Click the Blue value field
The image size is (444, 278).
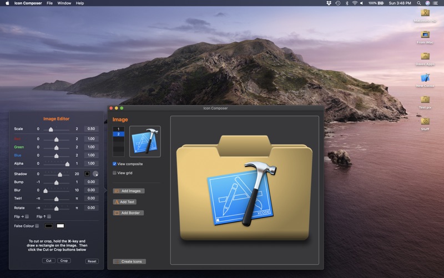click(x=91, y=155)
